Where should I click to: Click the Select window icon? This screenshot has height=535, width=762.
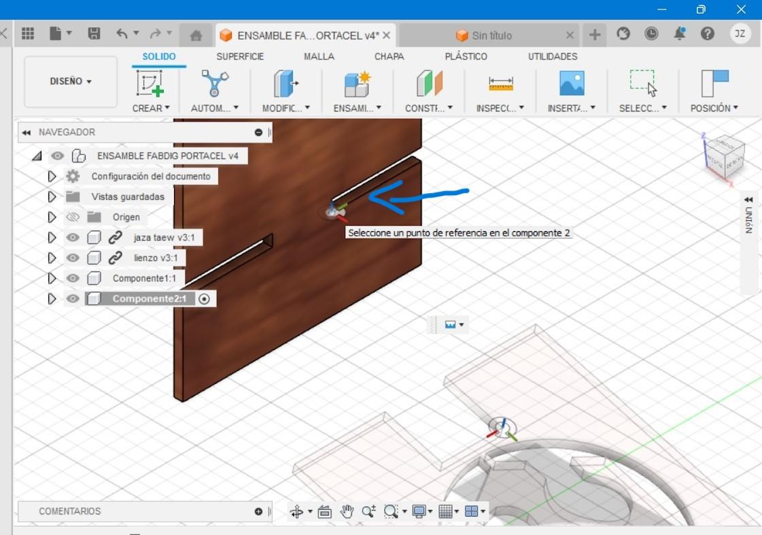coord(643,83)
